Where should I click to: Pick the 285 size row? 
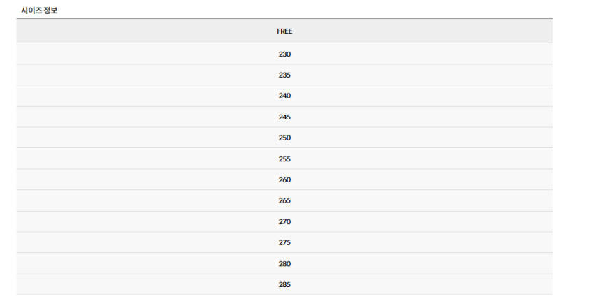point(284,284)
